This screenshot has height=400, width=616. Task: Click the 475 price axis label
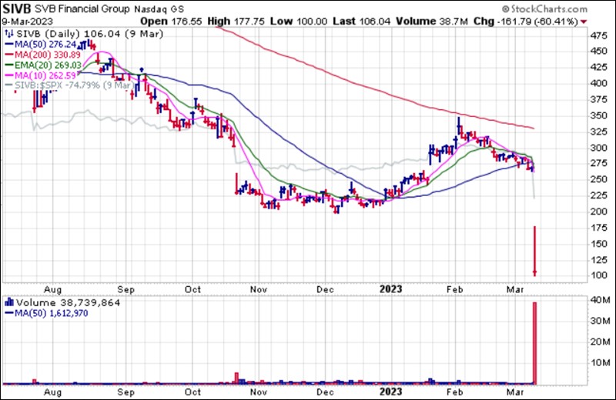pyautogui.click(x=599, y=36)
